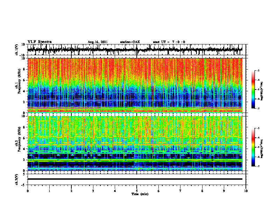Click the '-3' label on ch.1 color scale
277x214 pixels.
pos(258,70)
